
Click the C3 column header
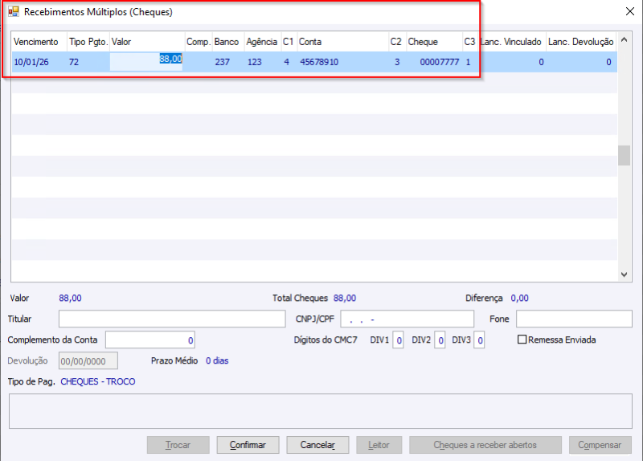point(469,42)
